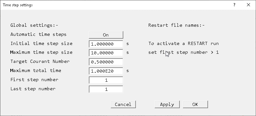Toggle Automatic time steps On button
The width and height of the screenshot is (256, 116).
tap(106, 35)
